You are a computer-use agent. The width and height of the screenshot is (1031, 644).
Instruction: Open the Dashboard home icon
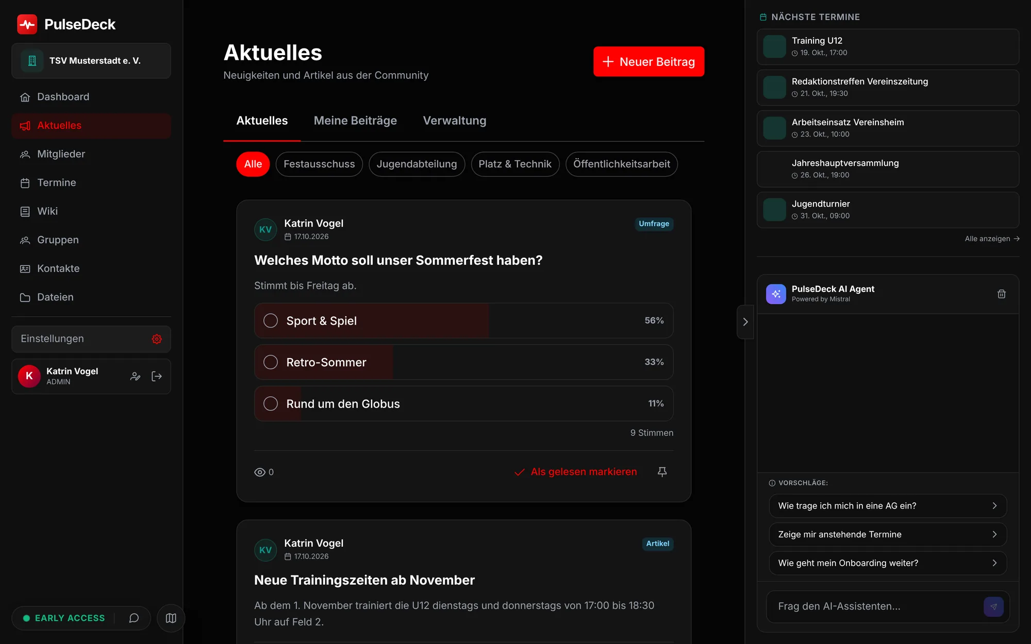coord(25,97)
